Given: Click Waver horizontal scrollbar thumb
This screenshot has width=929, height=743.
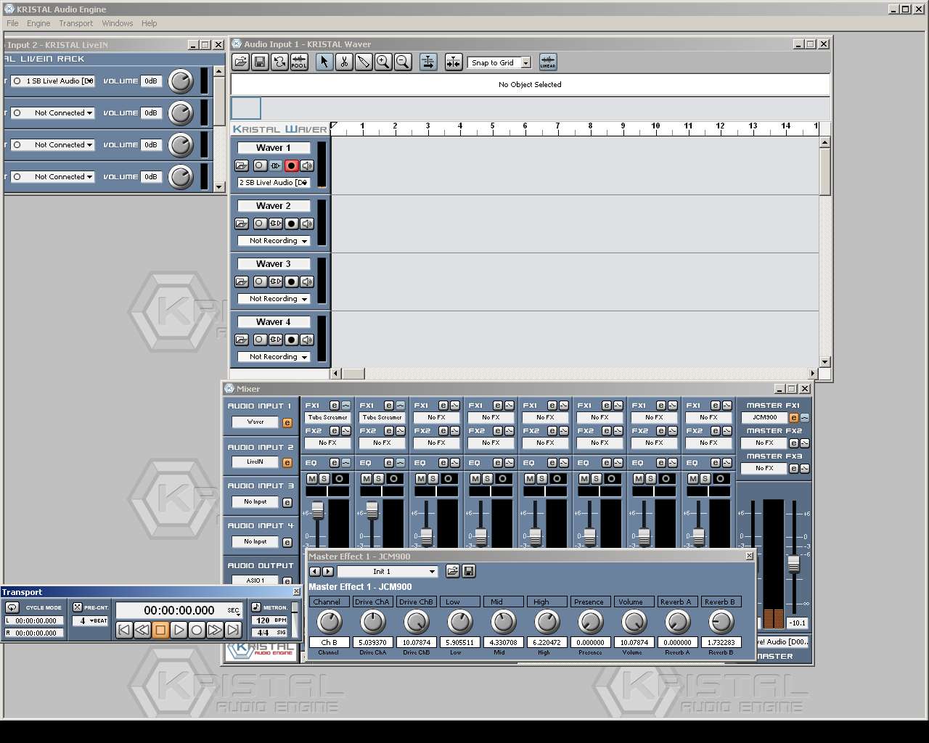Looking at the screenshot, I should coord(353,374).
